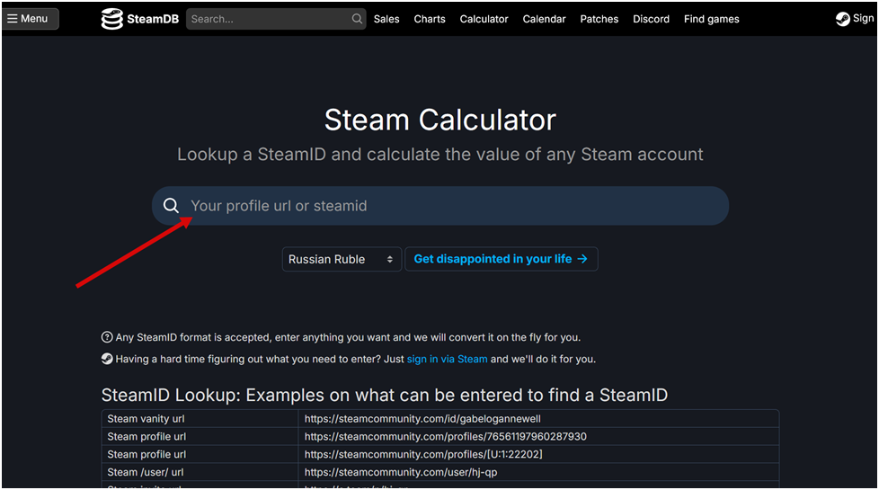Open the hamburger Menu button
The width and height of the screenshot is (879, 490).
(x=30, y=19)
